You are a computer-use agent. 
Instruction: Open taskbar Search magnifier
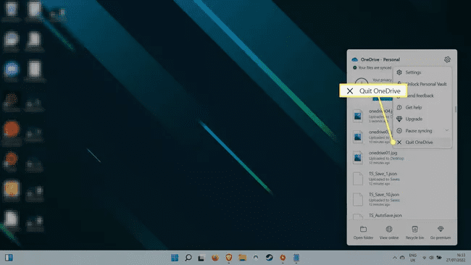pos(188,258)
